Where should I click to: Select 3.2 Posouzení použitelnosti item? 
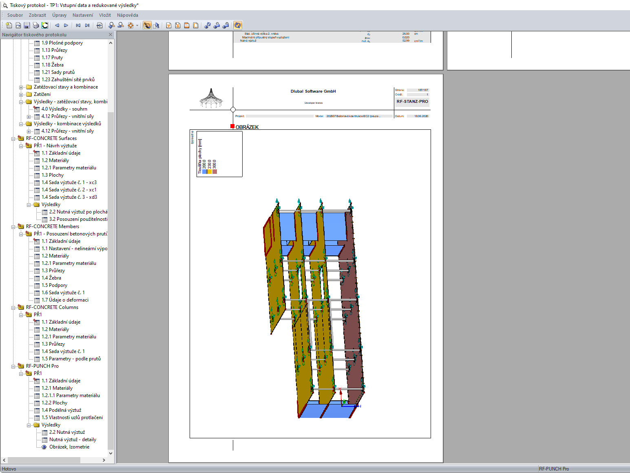78,219
